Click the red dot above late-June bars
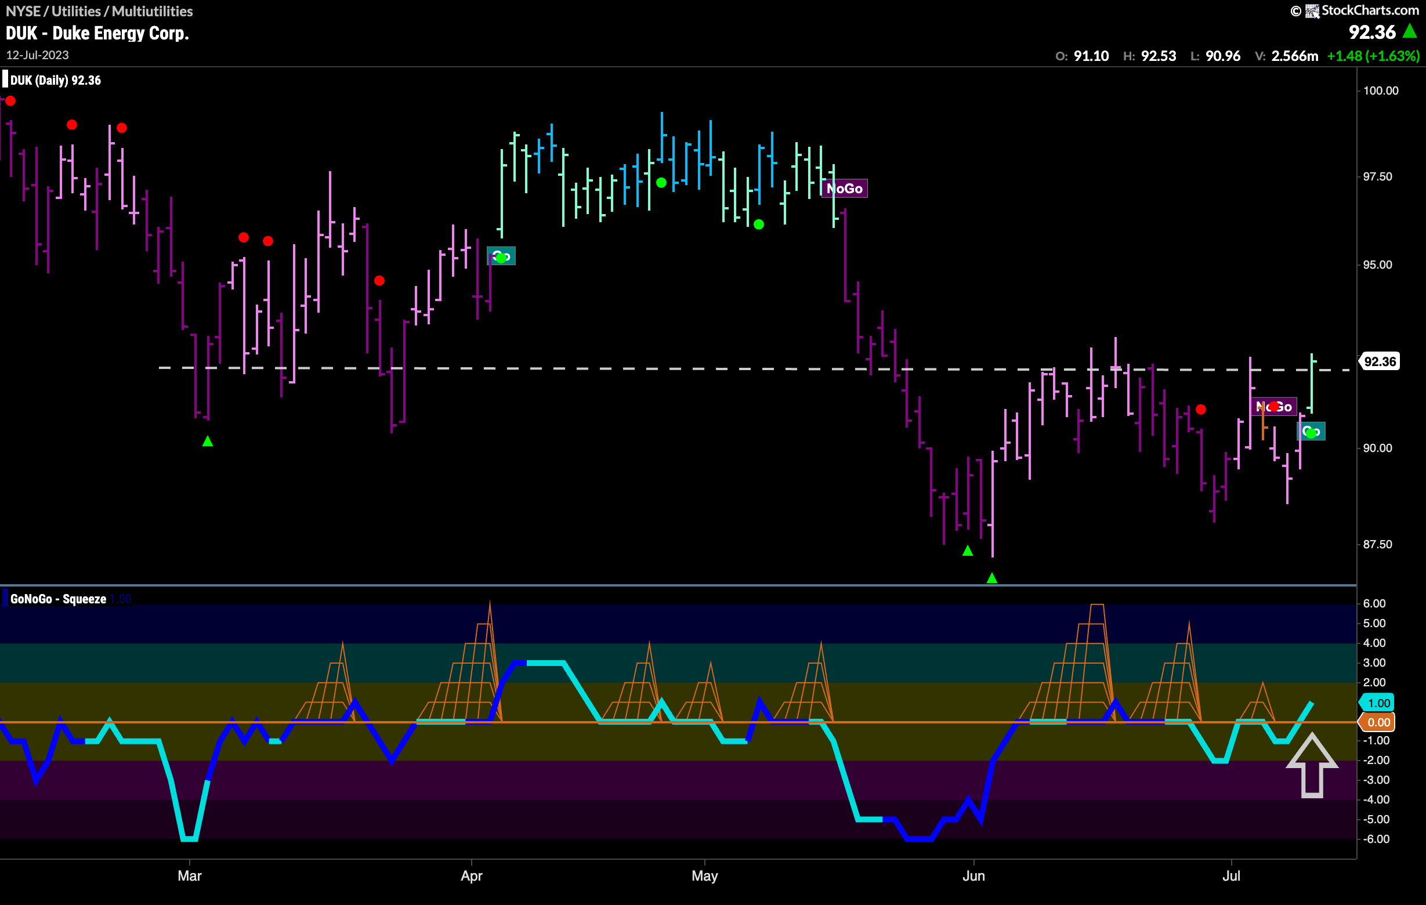This screenshot has height=905, width=1426. point(1200,409)
